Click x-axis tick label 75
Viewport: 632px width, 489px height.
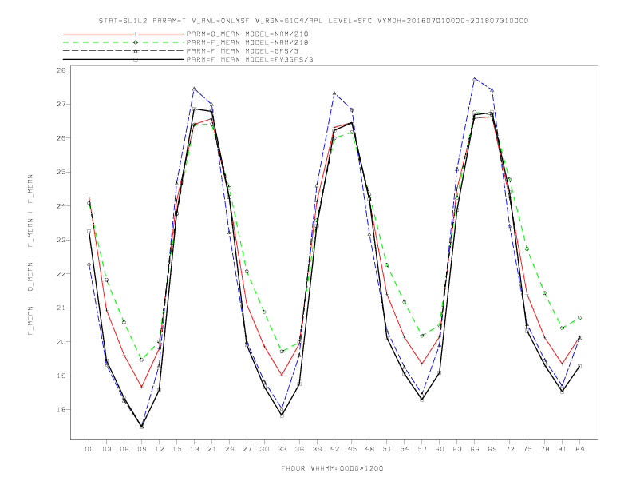[x=527, y=449]
